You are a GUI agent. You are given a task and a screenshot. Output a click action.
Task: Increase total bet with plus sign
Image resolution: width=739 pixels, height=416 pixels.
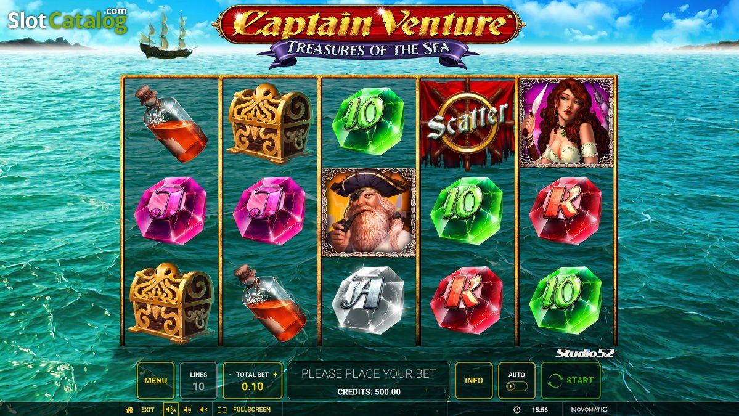tap(276, 375)
